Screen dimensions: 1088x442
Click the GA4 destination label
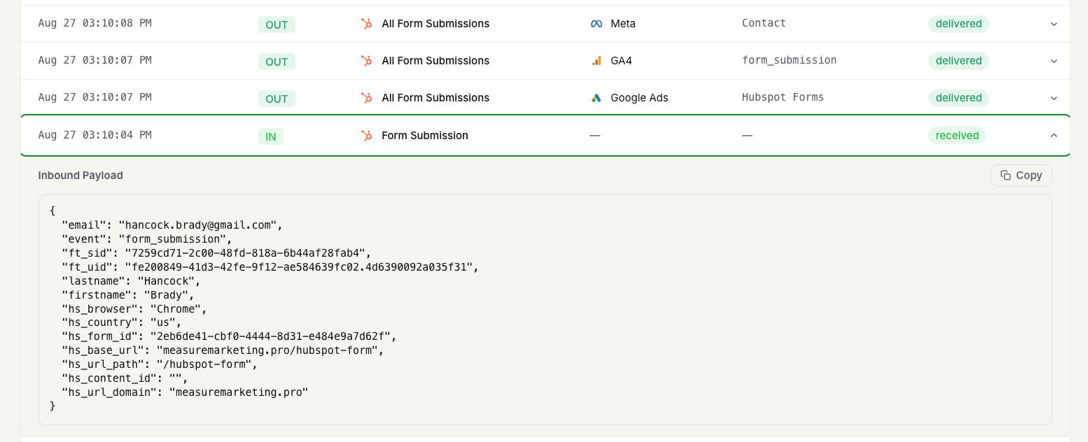coord(621,61)
